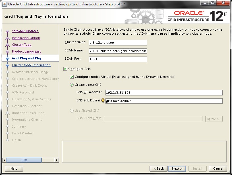
Task: Proceed with the Next button
Action: tap(177, 168)
